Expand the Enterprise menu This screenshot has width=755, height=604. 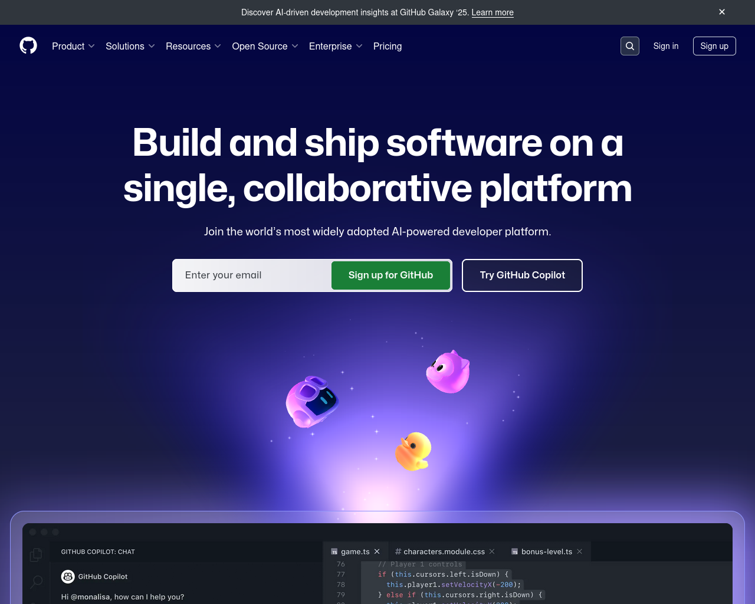[x=336, y=46]
